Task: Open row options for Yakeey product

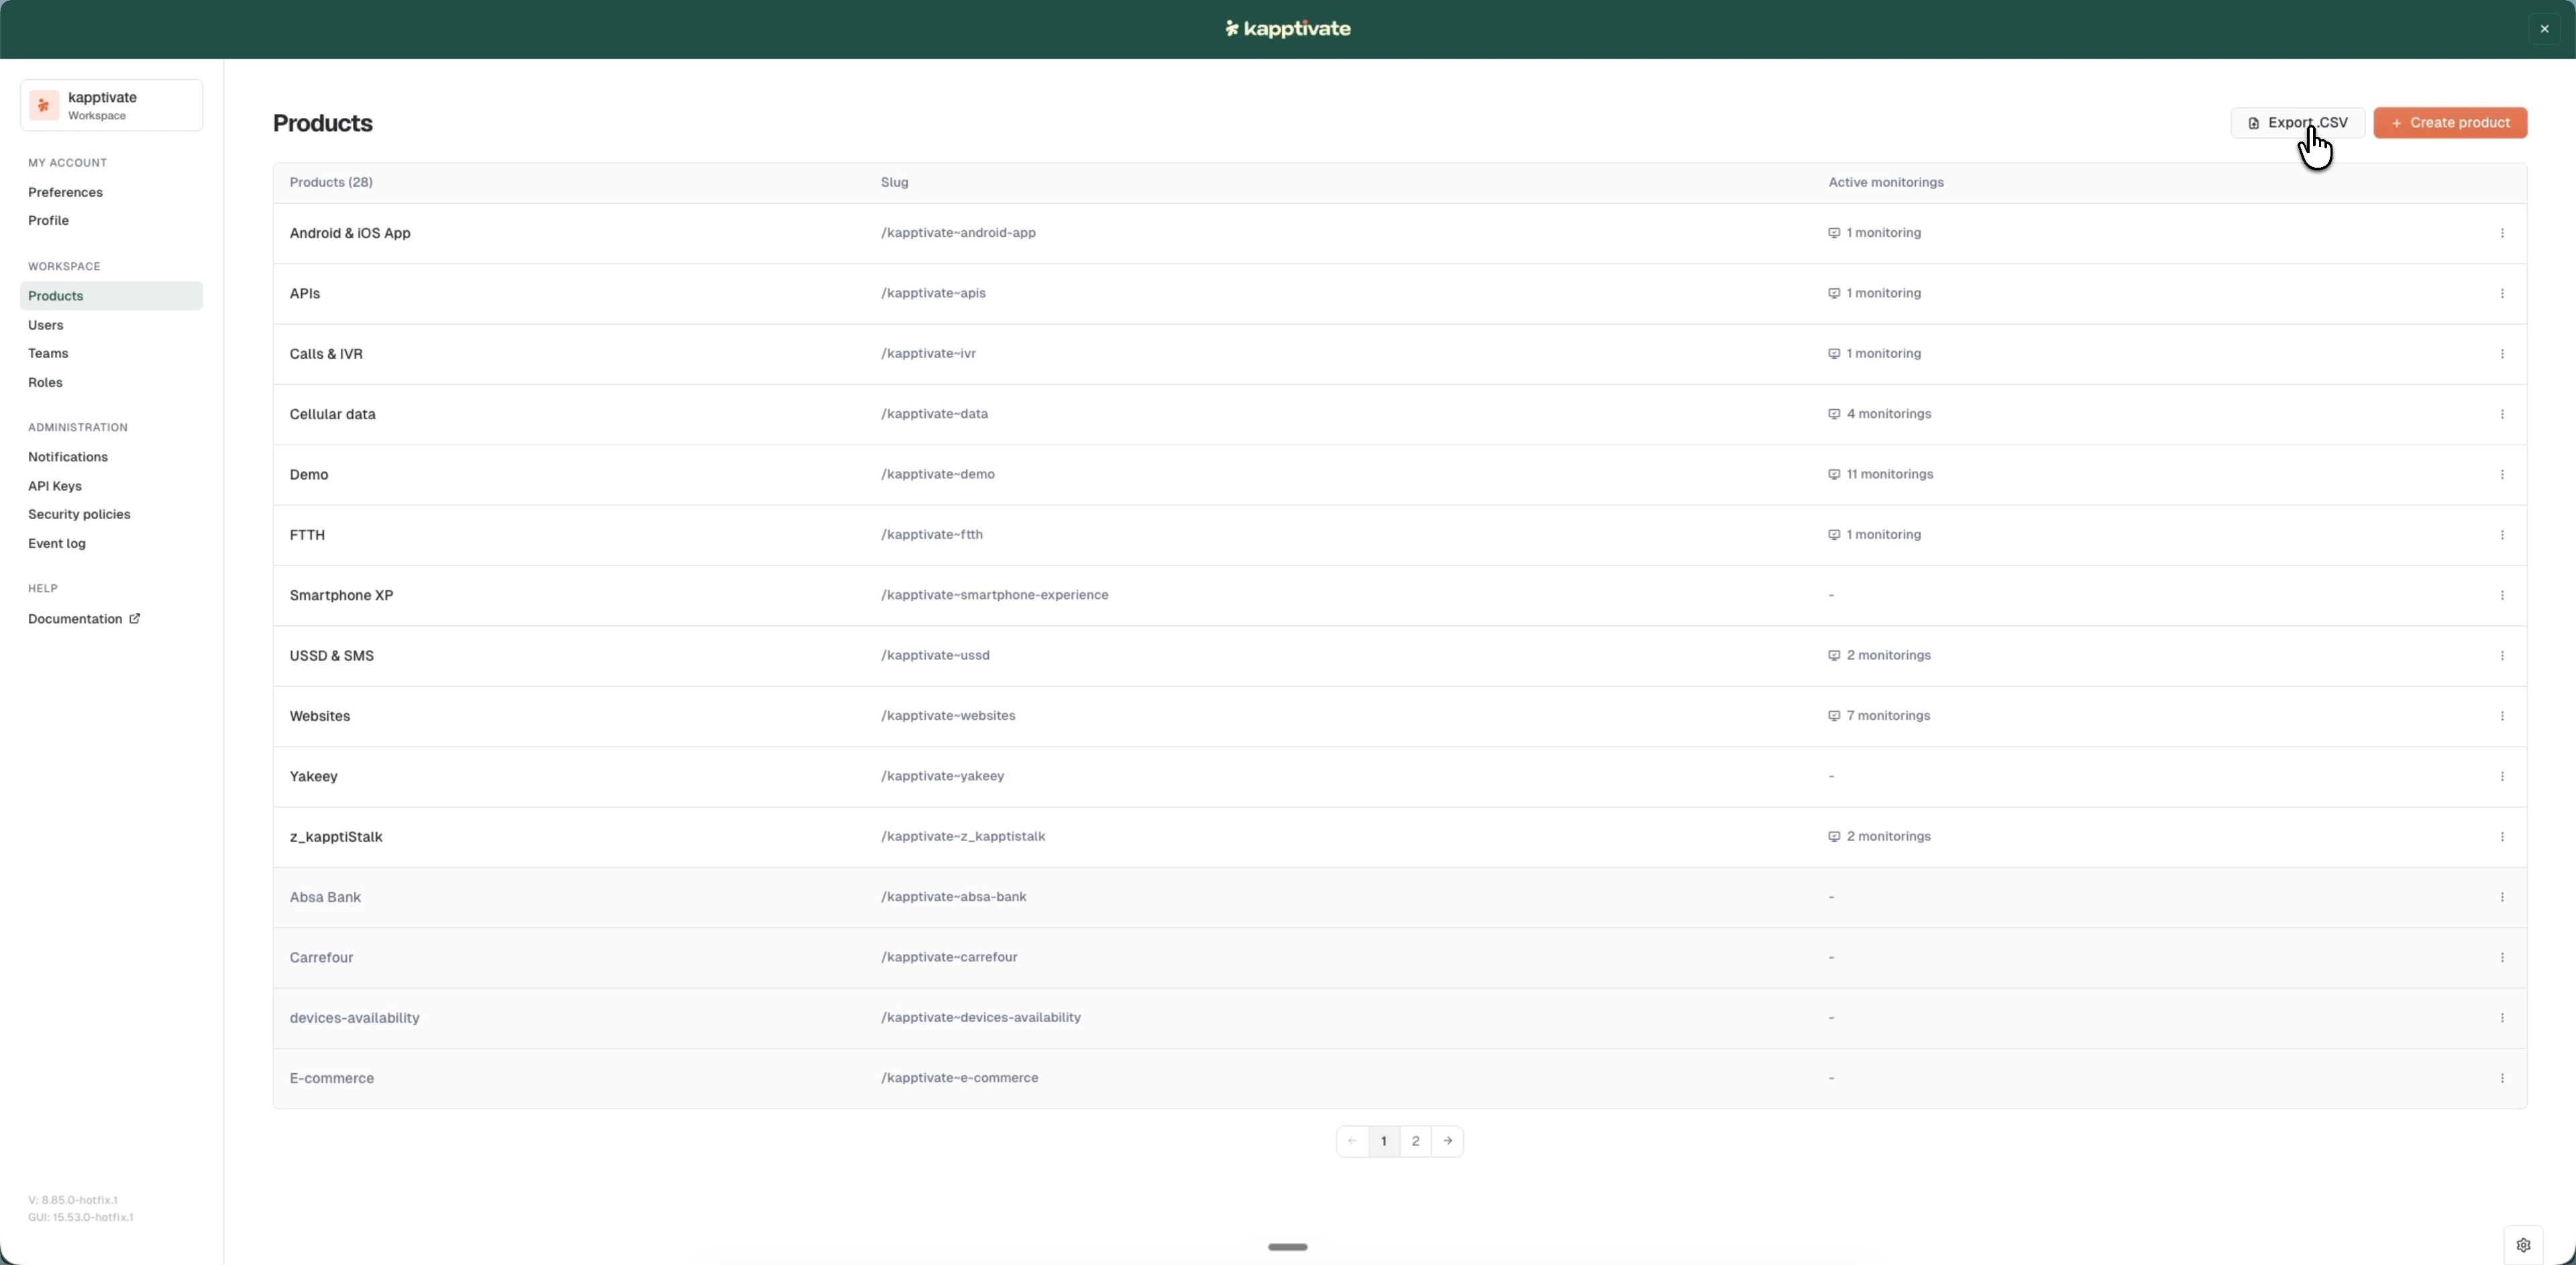Action: pyautogui.click(x=2502, y=776)
